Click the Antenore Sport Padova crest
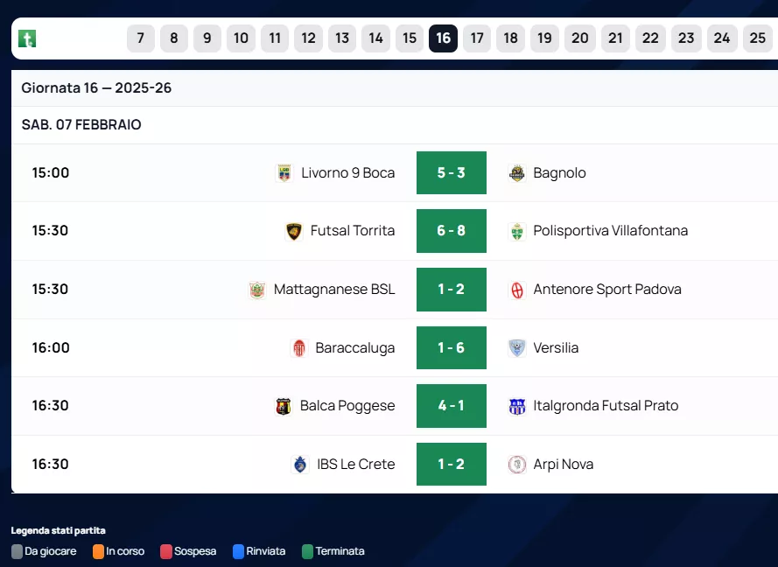This screenshot has height=567, width=778. click(517, 290)
